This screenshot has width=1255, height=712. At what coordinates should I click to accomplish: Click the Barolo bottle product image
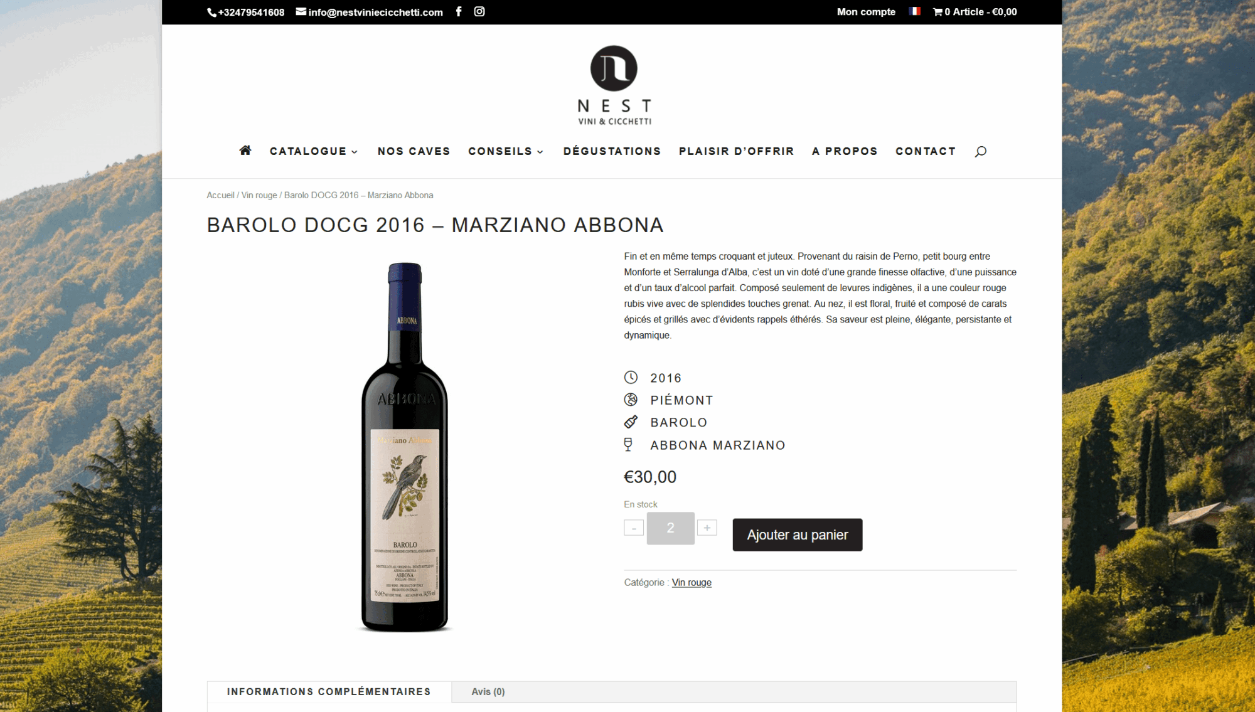[405, 447]
